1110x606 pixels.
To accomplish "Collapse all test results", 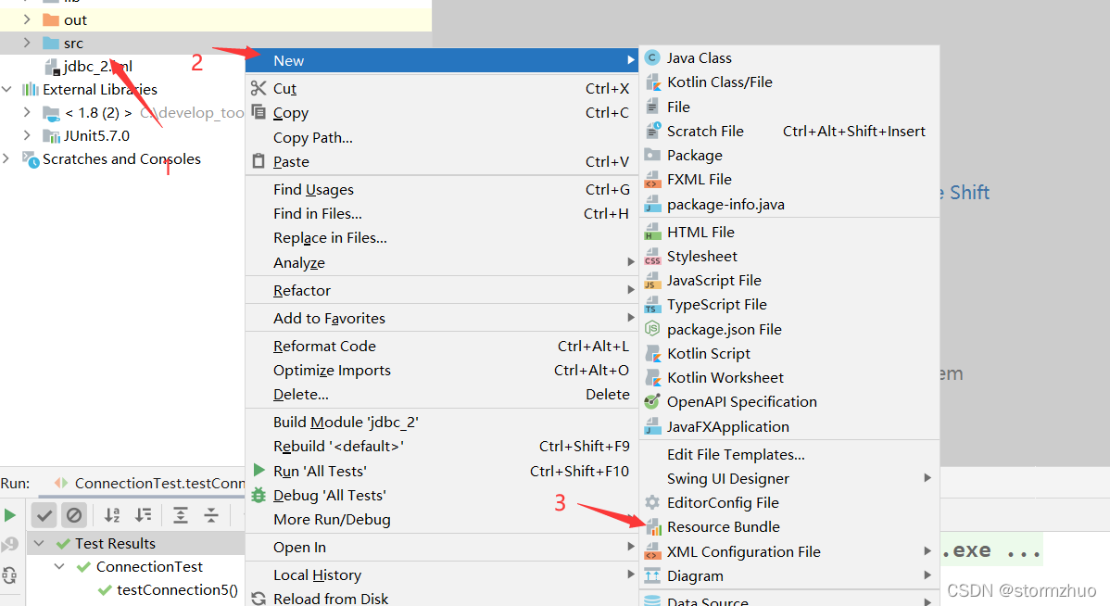I will 211,515.
